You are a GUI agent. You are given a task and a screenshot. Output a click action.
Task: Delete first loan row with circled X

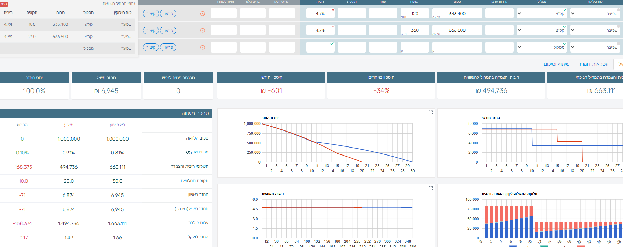coord(203,14)
